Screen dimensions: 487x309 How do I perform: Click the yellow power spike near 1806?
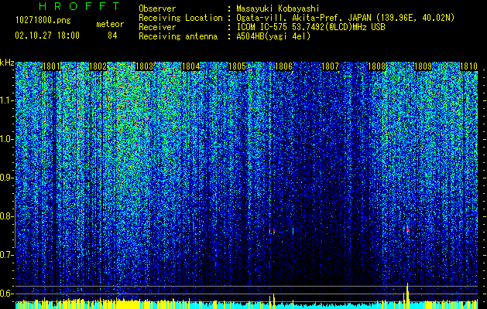273,301
